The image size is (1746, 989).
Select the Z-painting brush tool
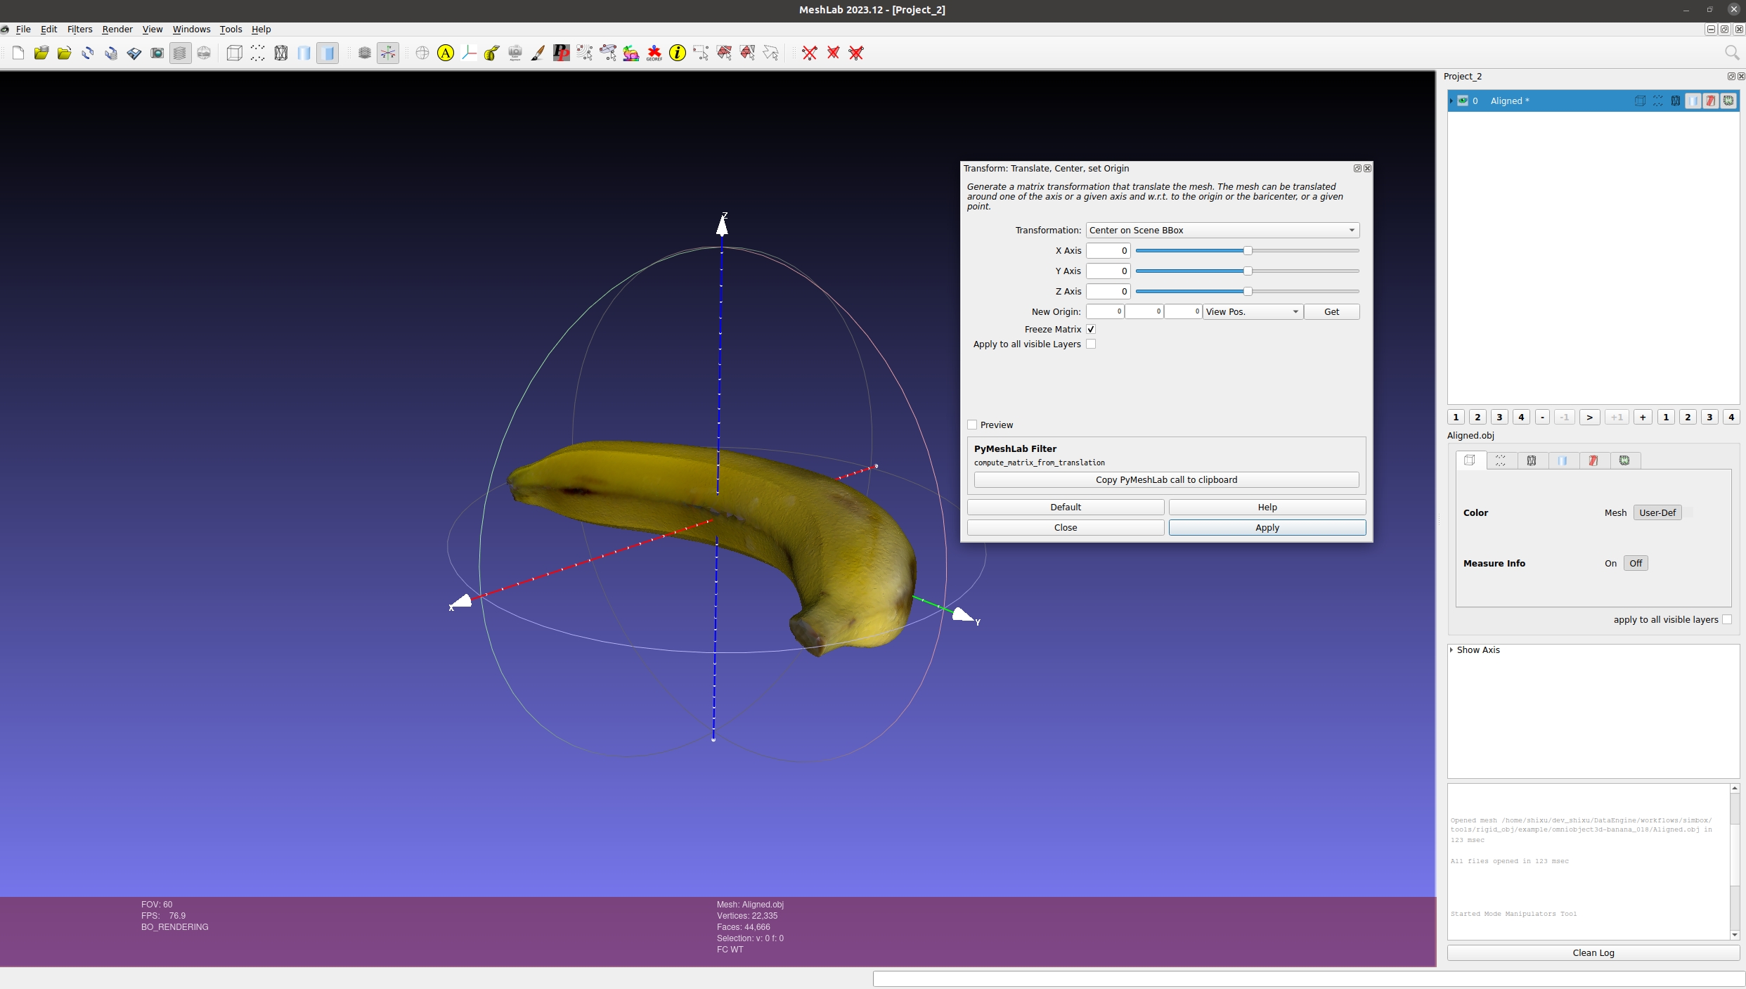point(538,53)
